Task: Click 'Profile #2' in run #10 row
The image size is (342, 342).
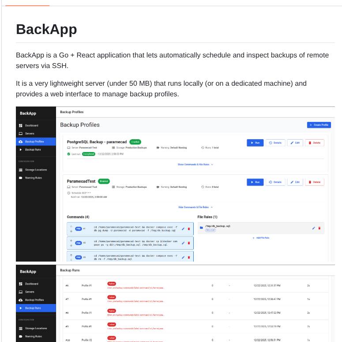Action: [86, 340]
